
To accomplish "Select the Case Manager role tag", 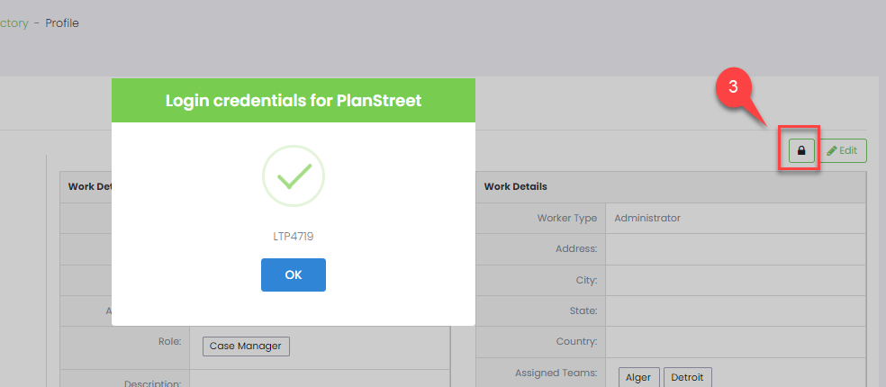I will tap(246, 346).
